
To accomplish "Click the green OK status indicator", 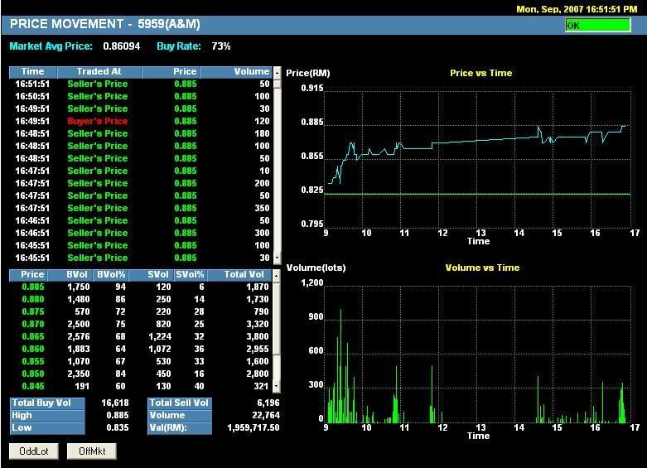I will click(597, 26).
